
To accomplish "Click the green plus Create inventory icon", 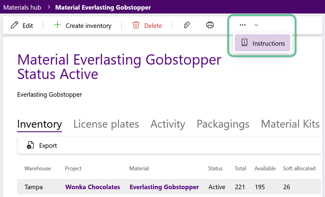I will click(57, 25).
